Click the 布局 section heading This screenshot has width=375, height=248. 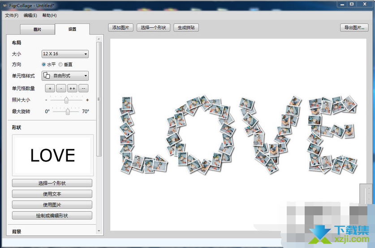point(17,43)
